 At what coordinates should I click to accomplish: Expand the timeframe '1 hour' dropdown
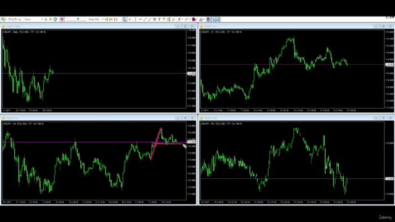point(33,19)
